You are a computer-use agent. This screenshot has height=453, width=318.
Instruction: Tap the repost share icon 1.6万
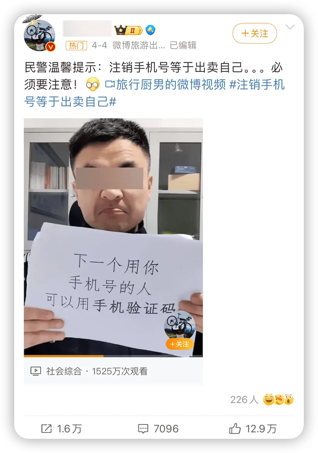coord(61,429)
